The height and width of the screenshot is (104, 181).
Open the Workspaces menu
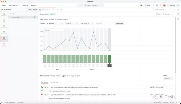tap(14, 5)
